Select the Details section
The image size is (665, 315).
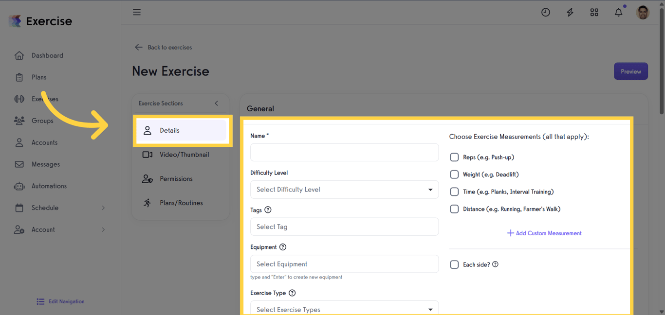181,130
